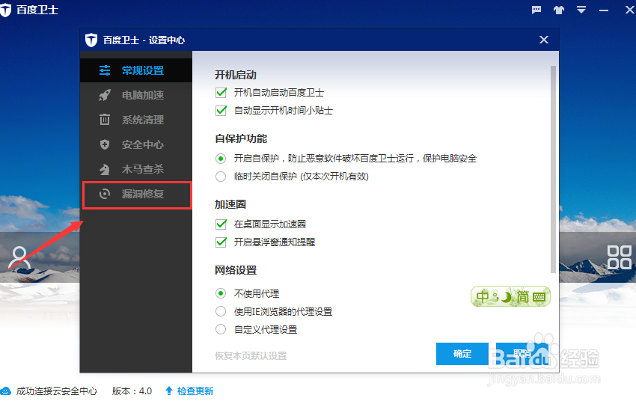Uncheck 开机自动启动百度卫士
Viewport: 636px width, 401px height.
pos(221,93)
